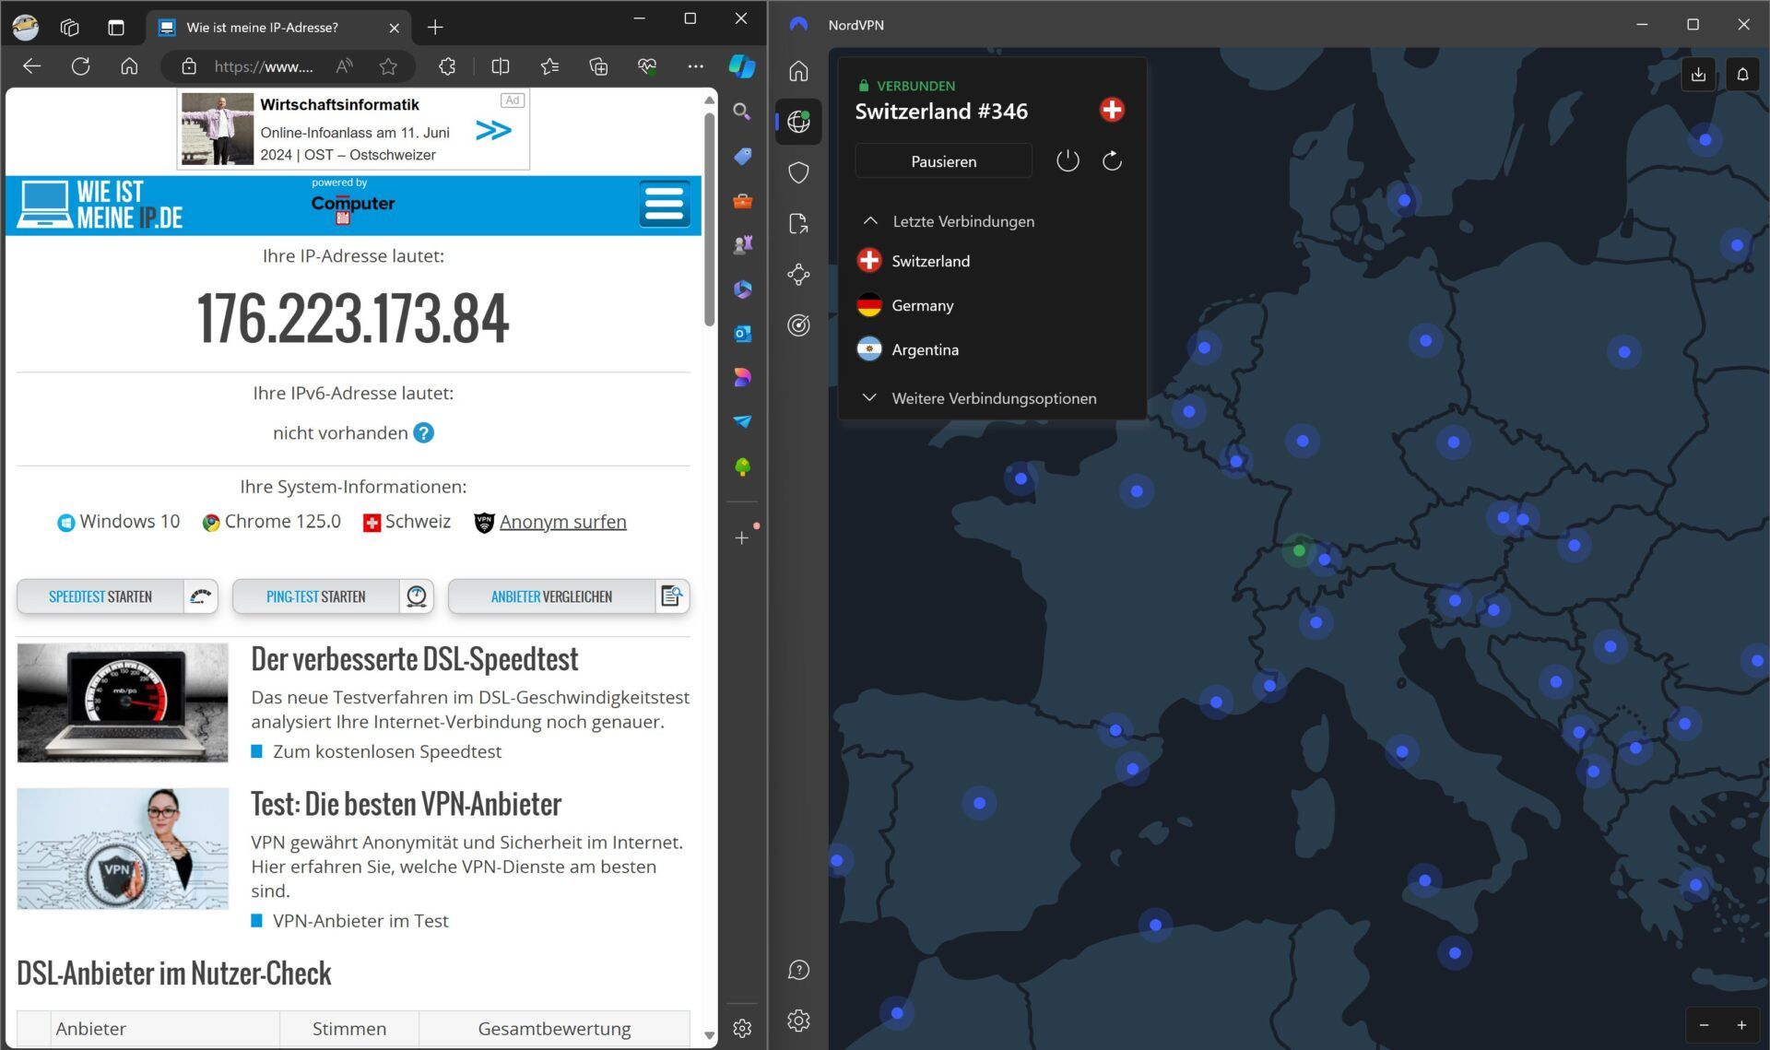Click the NordVPN download icon
This screenshot has width=1770, height=1050.
pyautogui.click(x=1698, y=75)
